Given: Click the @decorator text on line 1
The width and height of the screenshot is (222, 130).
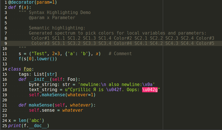Looking at the screenshot, I should point(21,2).
